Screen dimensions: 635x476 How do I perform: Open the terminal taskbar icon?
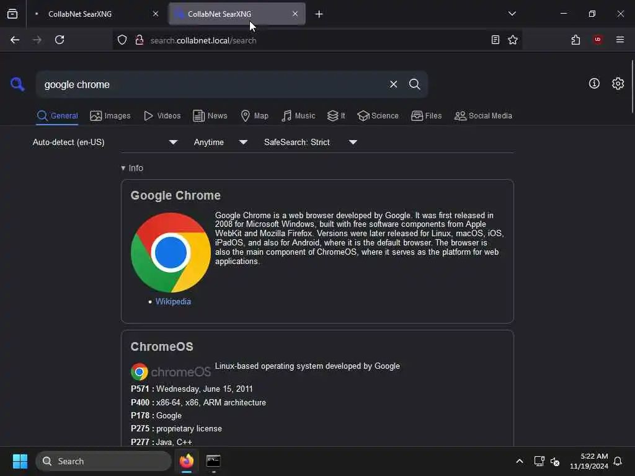click(213, 461)
